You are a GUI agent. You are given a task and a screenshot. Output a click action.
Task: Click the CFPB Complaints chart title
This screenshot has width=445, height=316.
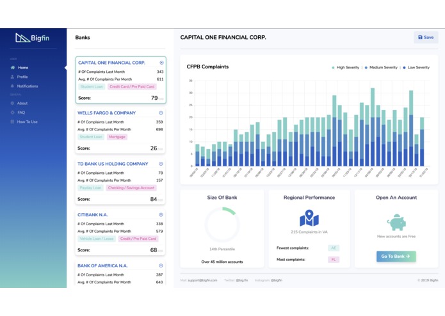click(x=207, y=67)
